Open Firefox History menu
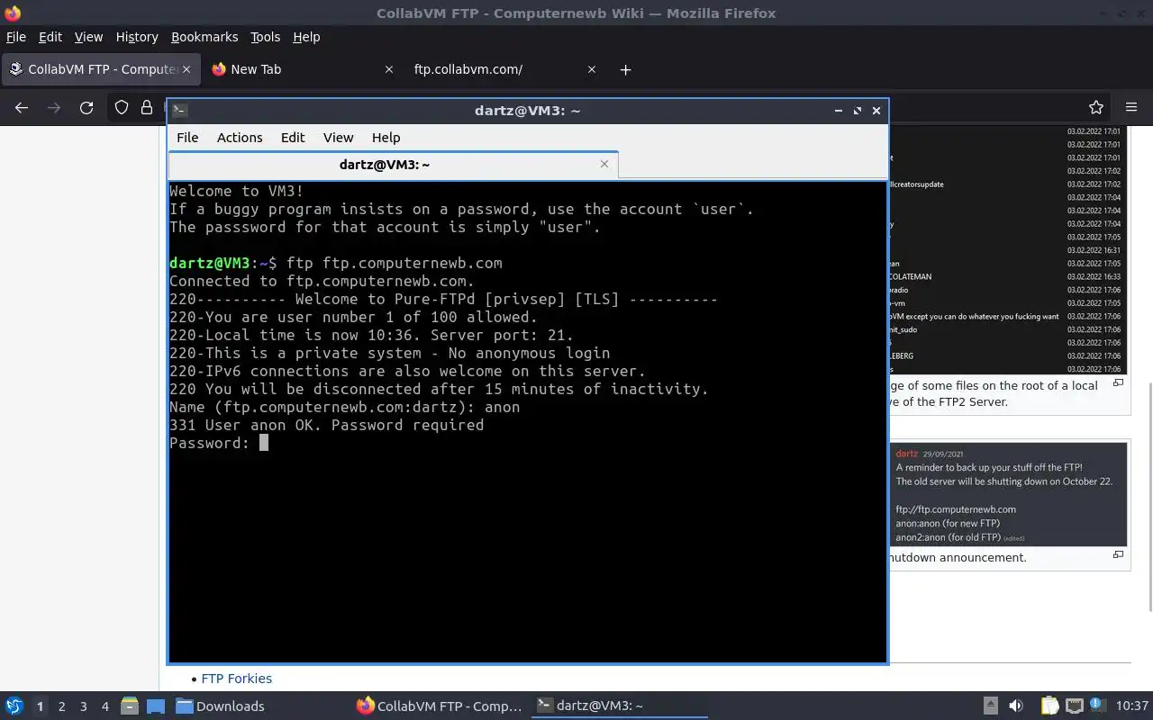The height and width of the screenshot is (720, 1153). tap(137, 37)
